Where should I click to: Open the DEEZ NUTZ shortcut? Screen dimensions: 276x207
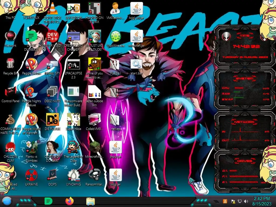click(53, 92)
